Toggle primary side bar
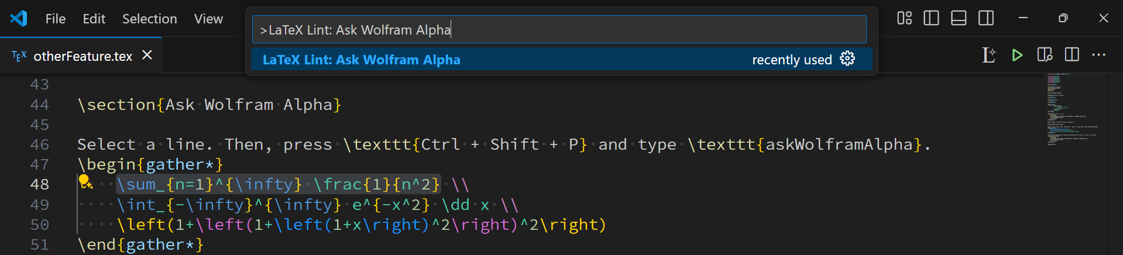The image size is (1123, 255). (x=931, y=18)
